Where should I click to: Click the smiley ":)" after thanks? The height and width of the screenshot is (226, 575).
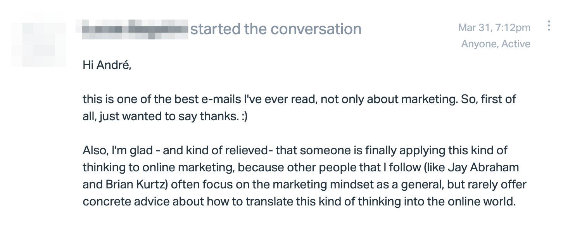[243, 117]
